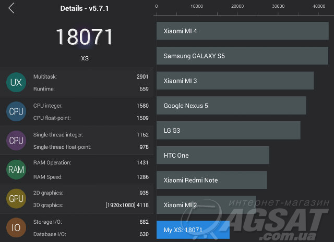334x242 pixels.
Task: Select the Xiaomi MI 2 bar
Action: (x=207, y=205)
